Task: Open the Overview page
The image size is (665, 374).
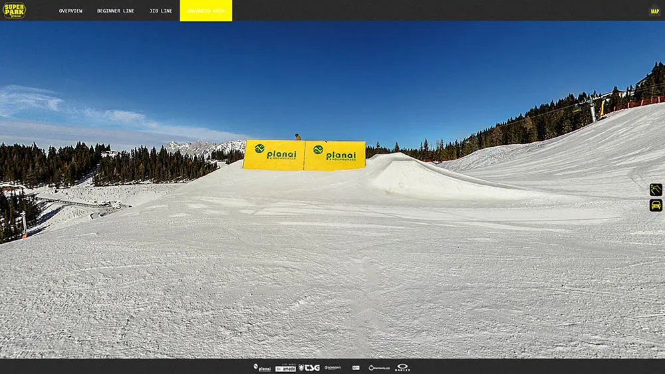Action: point(70,11)
